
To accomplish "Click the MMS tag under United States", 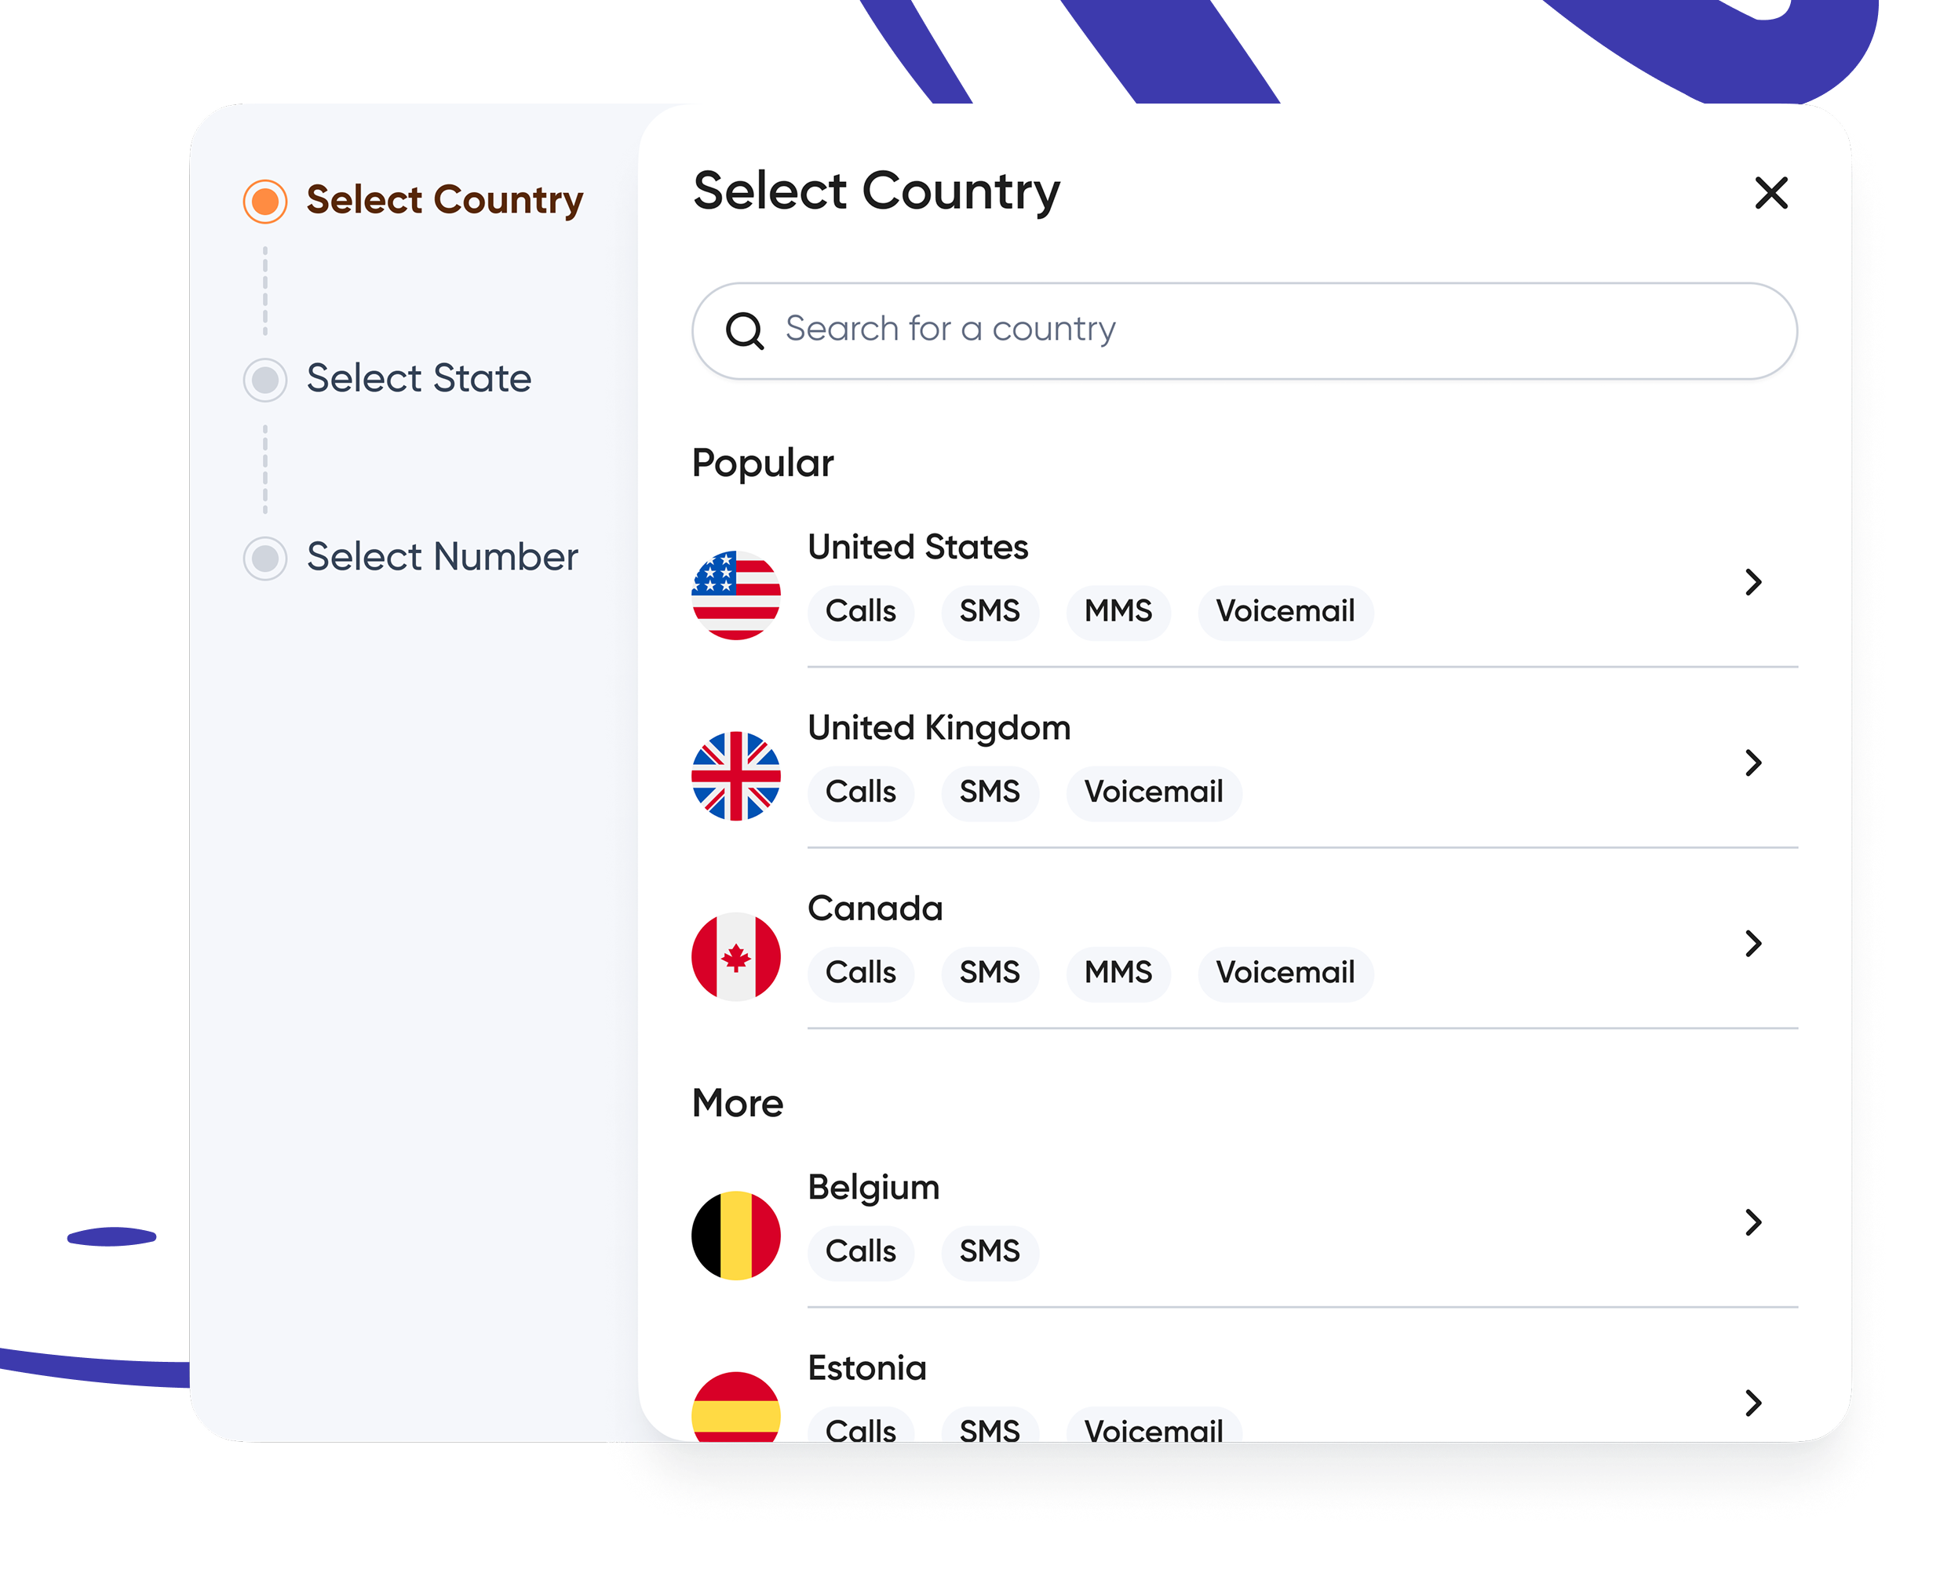I will 1118,612.
